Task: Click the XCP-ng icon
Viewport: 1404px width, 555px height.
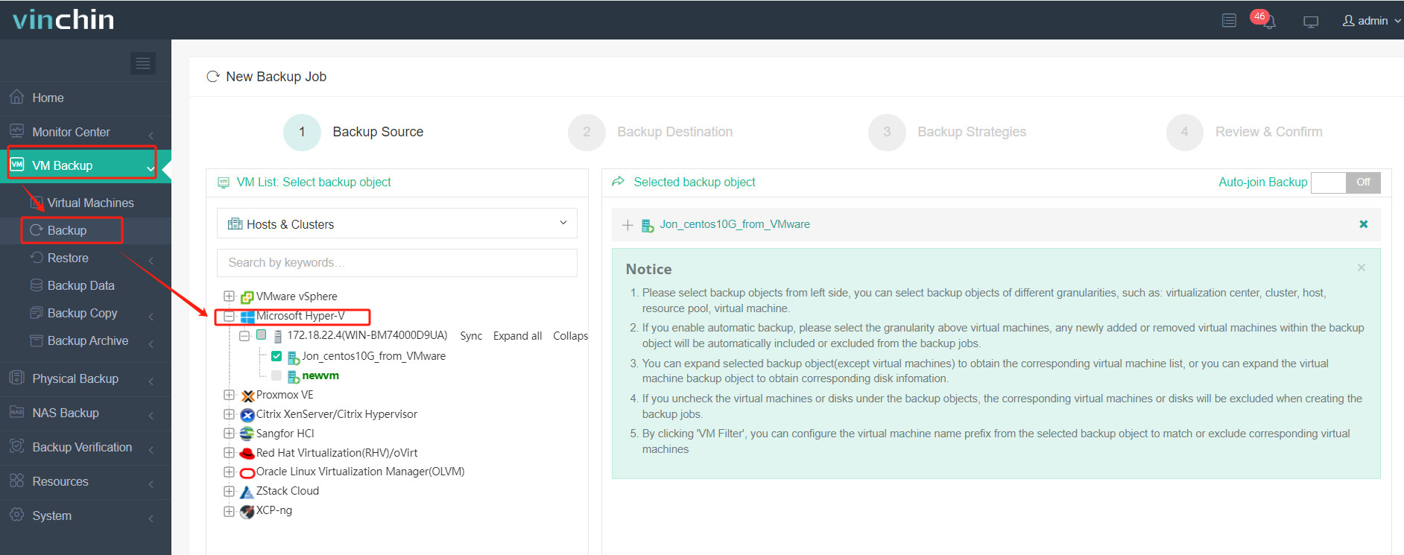Action: coord(247,511)
